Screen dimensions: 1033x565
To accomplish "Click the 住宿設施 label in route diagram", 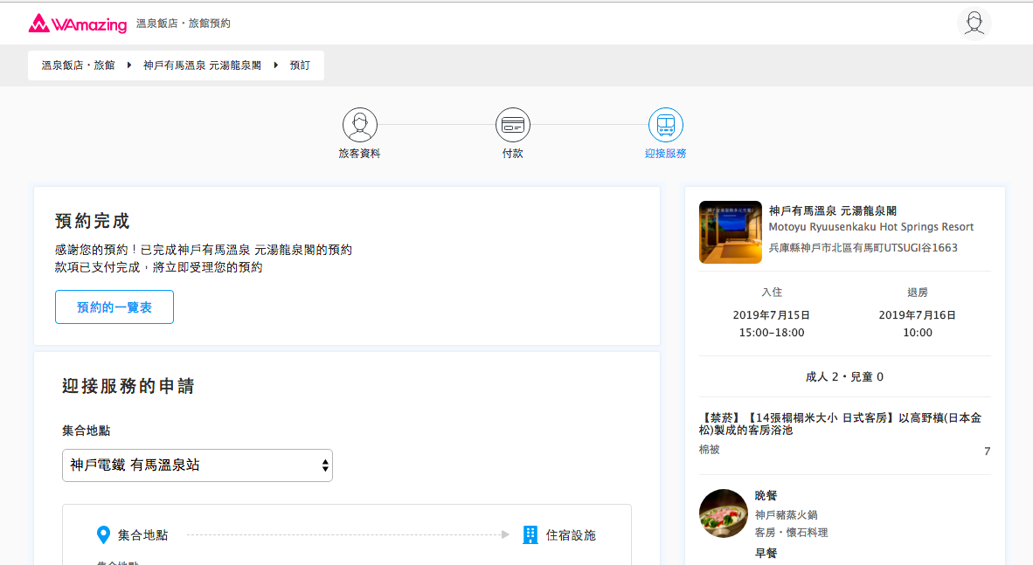I will click(x=571, y=535).
